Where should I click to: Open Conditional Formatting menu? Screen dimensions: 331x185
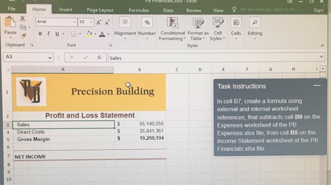pyautogui.click(x=173, y=29)
